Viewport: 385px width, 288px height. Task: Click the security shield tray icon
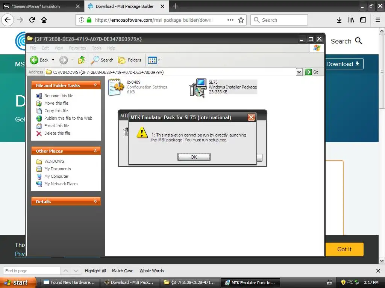click(x=343, y=282)
